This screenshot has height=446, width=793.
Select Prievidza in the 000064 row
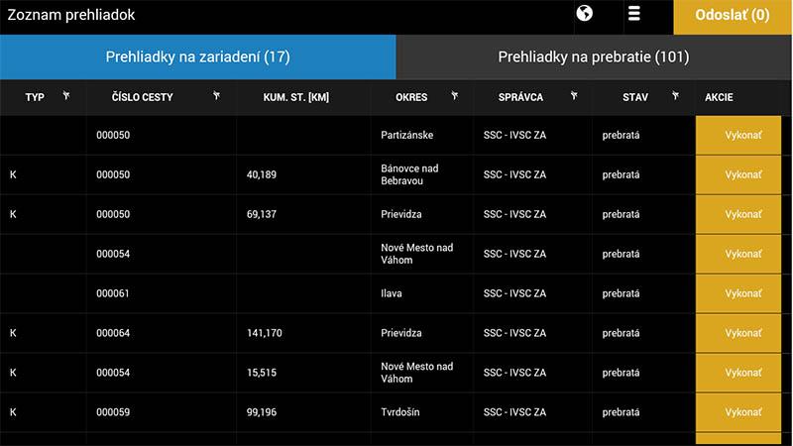point(401,333)
